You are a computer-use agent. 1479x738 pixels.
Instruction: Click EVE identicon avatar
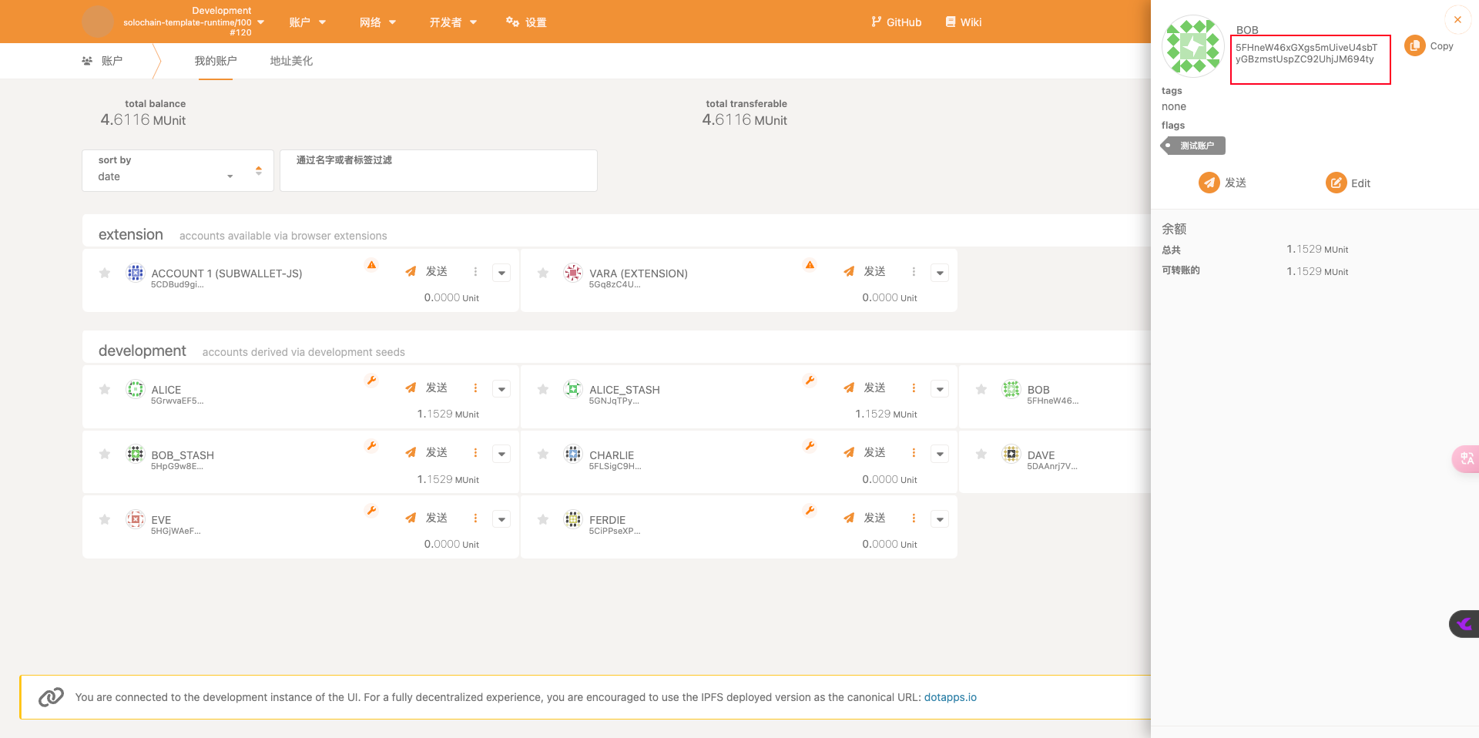point(136,519)
